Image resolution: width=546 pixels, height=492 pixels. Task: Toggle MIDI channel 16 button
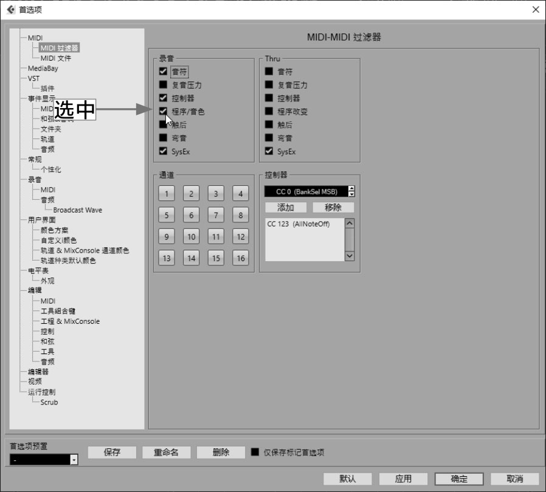[x=241, y=258]
